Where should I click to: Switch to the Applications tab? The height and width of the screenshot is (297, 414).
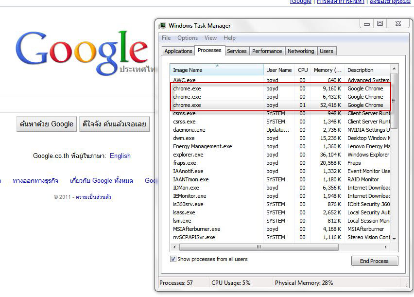(x=178, y=51)
